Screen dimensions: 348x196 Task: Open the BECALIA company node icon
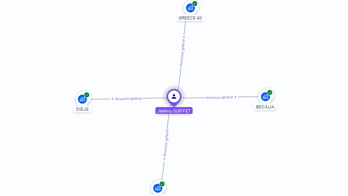265,97
